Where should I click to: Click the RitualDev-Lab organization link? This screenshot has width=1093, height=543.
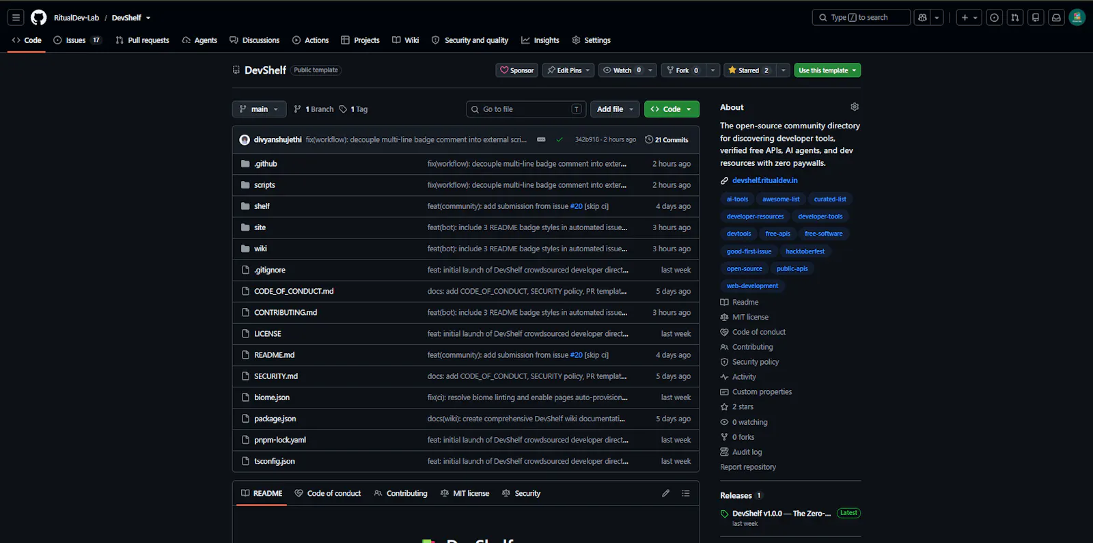coord(77,18)
